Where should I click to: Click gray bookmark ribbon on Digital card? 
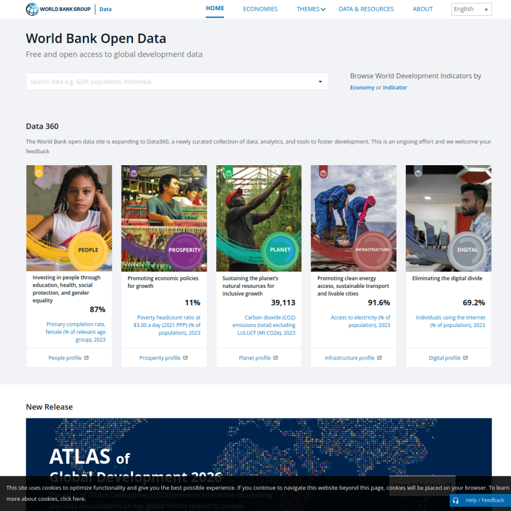(418, 171)
